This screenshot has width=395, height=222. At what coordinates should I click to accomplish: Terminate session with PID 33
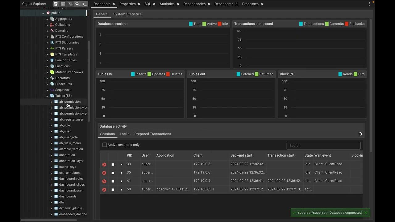click(x=104, y=164)
